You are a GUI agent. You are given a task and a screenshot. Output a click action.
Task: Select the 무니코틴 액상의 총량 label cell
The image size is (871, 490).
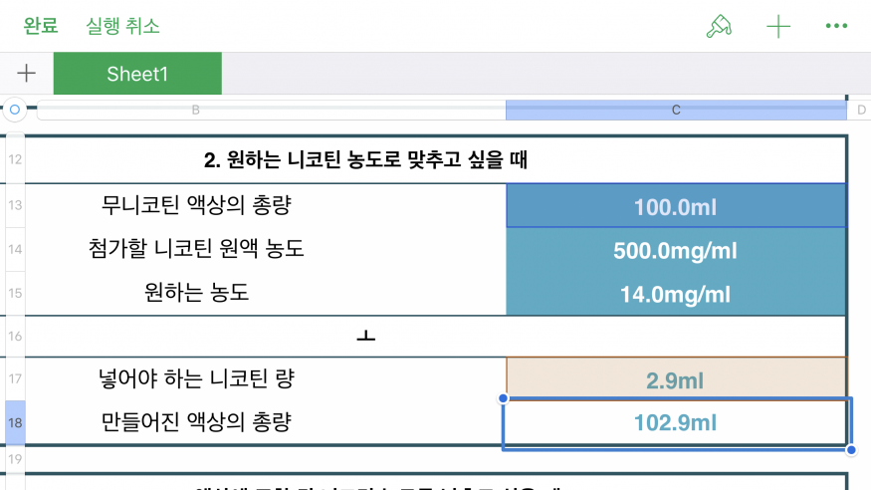pyautogui.click(x=196, y=206)
